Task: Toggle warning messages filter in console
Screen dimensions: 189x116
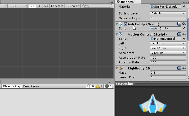Action: [x=99, y=86]
